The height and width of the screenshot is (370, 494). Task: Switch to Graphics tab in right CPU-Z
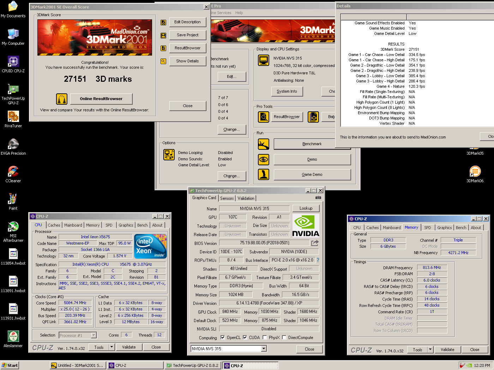[x=444, y=228]
